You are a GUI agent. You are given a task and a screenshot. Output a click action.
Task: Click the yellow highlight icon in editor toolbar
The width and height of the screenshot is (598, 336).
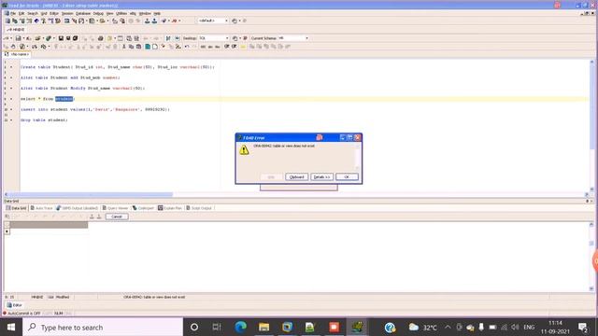243,47
